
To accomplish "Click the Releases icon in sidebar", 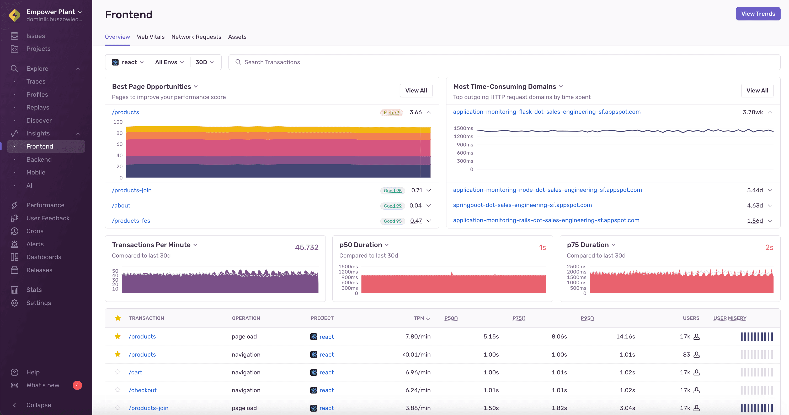I will (15, 270).
